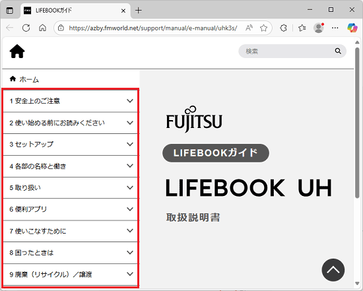The width and height of the screenshot is (363, 291).
Task: Click the LIFEBOOK UH heading
Action: (x=249, y=188)
